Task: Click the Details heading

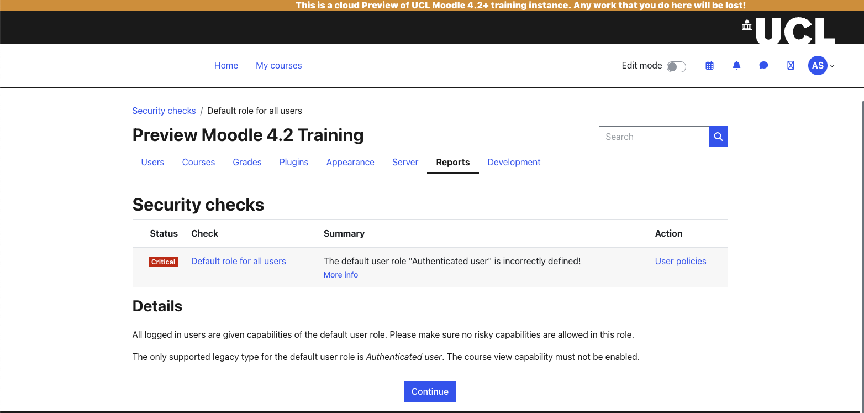Action: click(157, 306)
